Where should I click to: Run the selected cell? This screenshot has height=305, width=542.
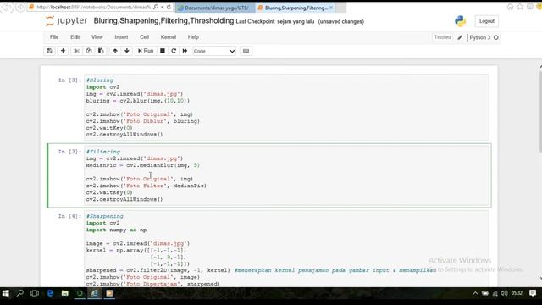tap(146, 51)
